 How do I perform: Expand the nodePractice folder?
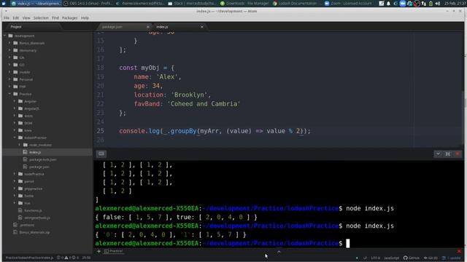[x=15, y=174]
